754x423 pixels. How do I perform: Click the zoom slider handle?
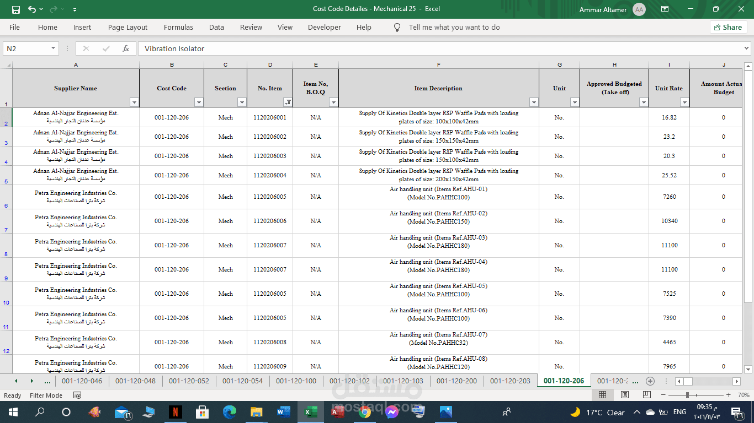point(687,395)
